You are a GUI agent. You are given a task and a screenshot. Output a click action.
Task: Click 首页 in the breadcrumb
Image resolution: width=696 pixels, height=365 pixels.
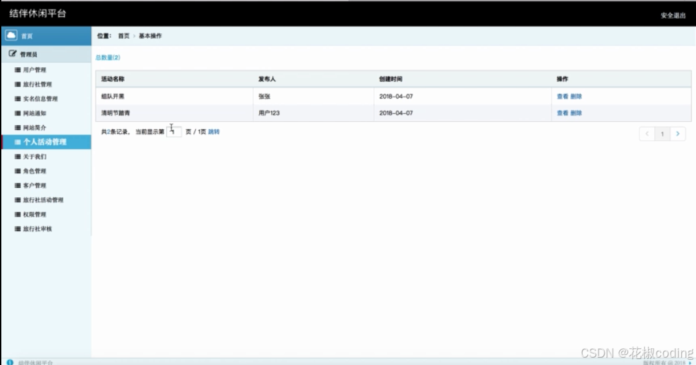(123, 36)
